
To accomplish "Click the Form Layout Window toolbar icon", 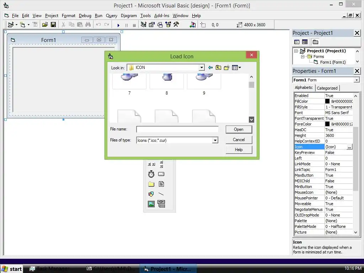I will click(160, 25).
